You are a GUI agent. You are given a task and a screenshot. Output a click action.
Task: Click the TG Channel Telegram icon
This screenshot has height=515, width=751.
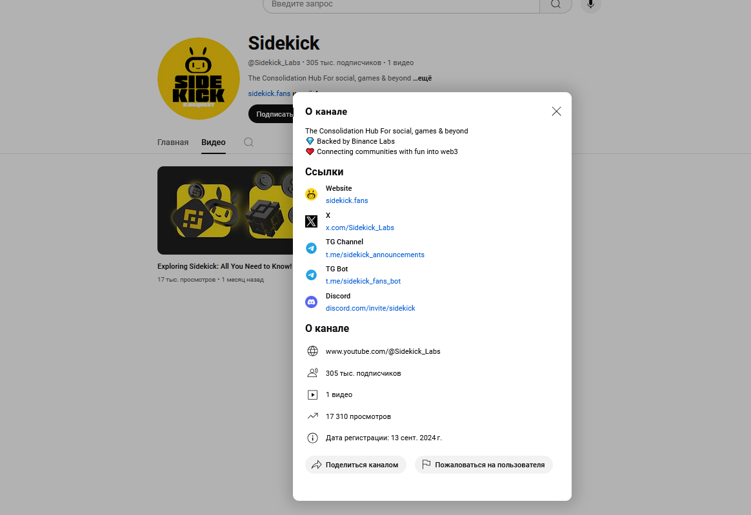[x=312, y=248]
